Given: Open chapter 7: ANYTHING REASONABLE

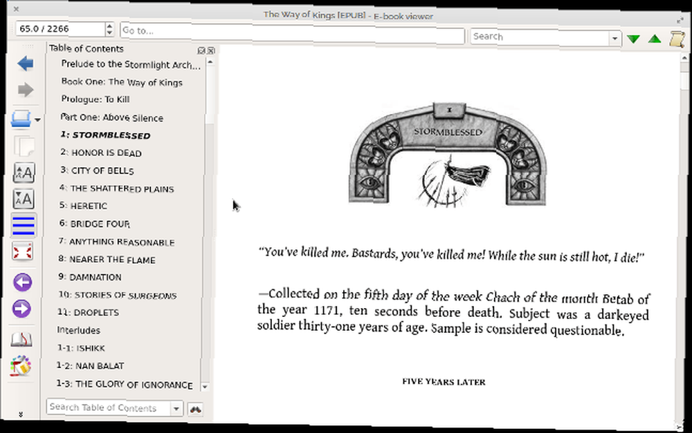Looking at the screenshot, I should tap(116, 242).
